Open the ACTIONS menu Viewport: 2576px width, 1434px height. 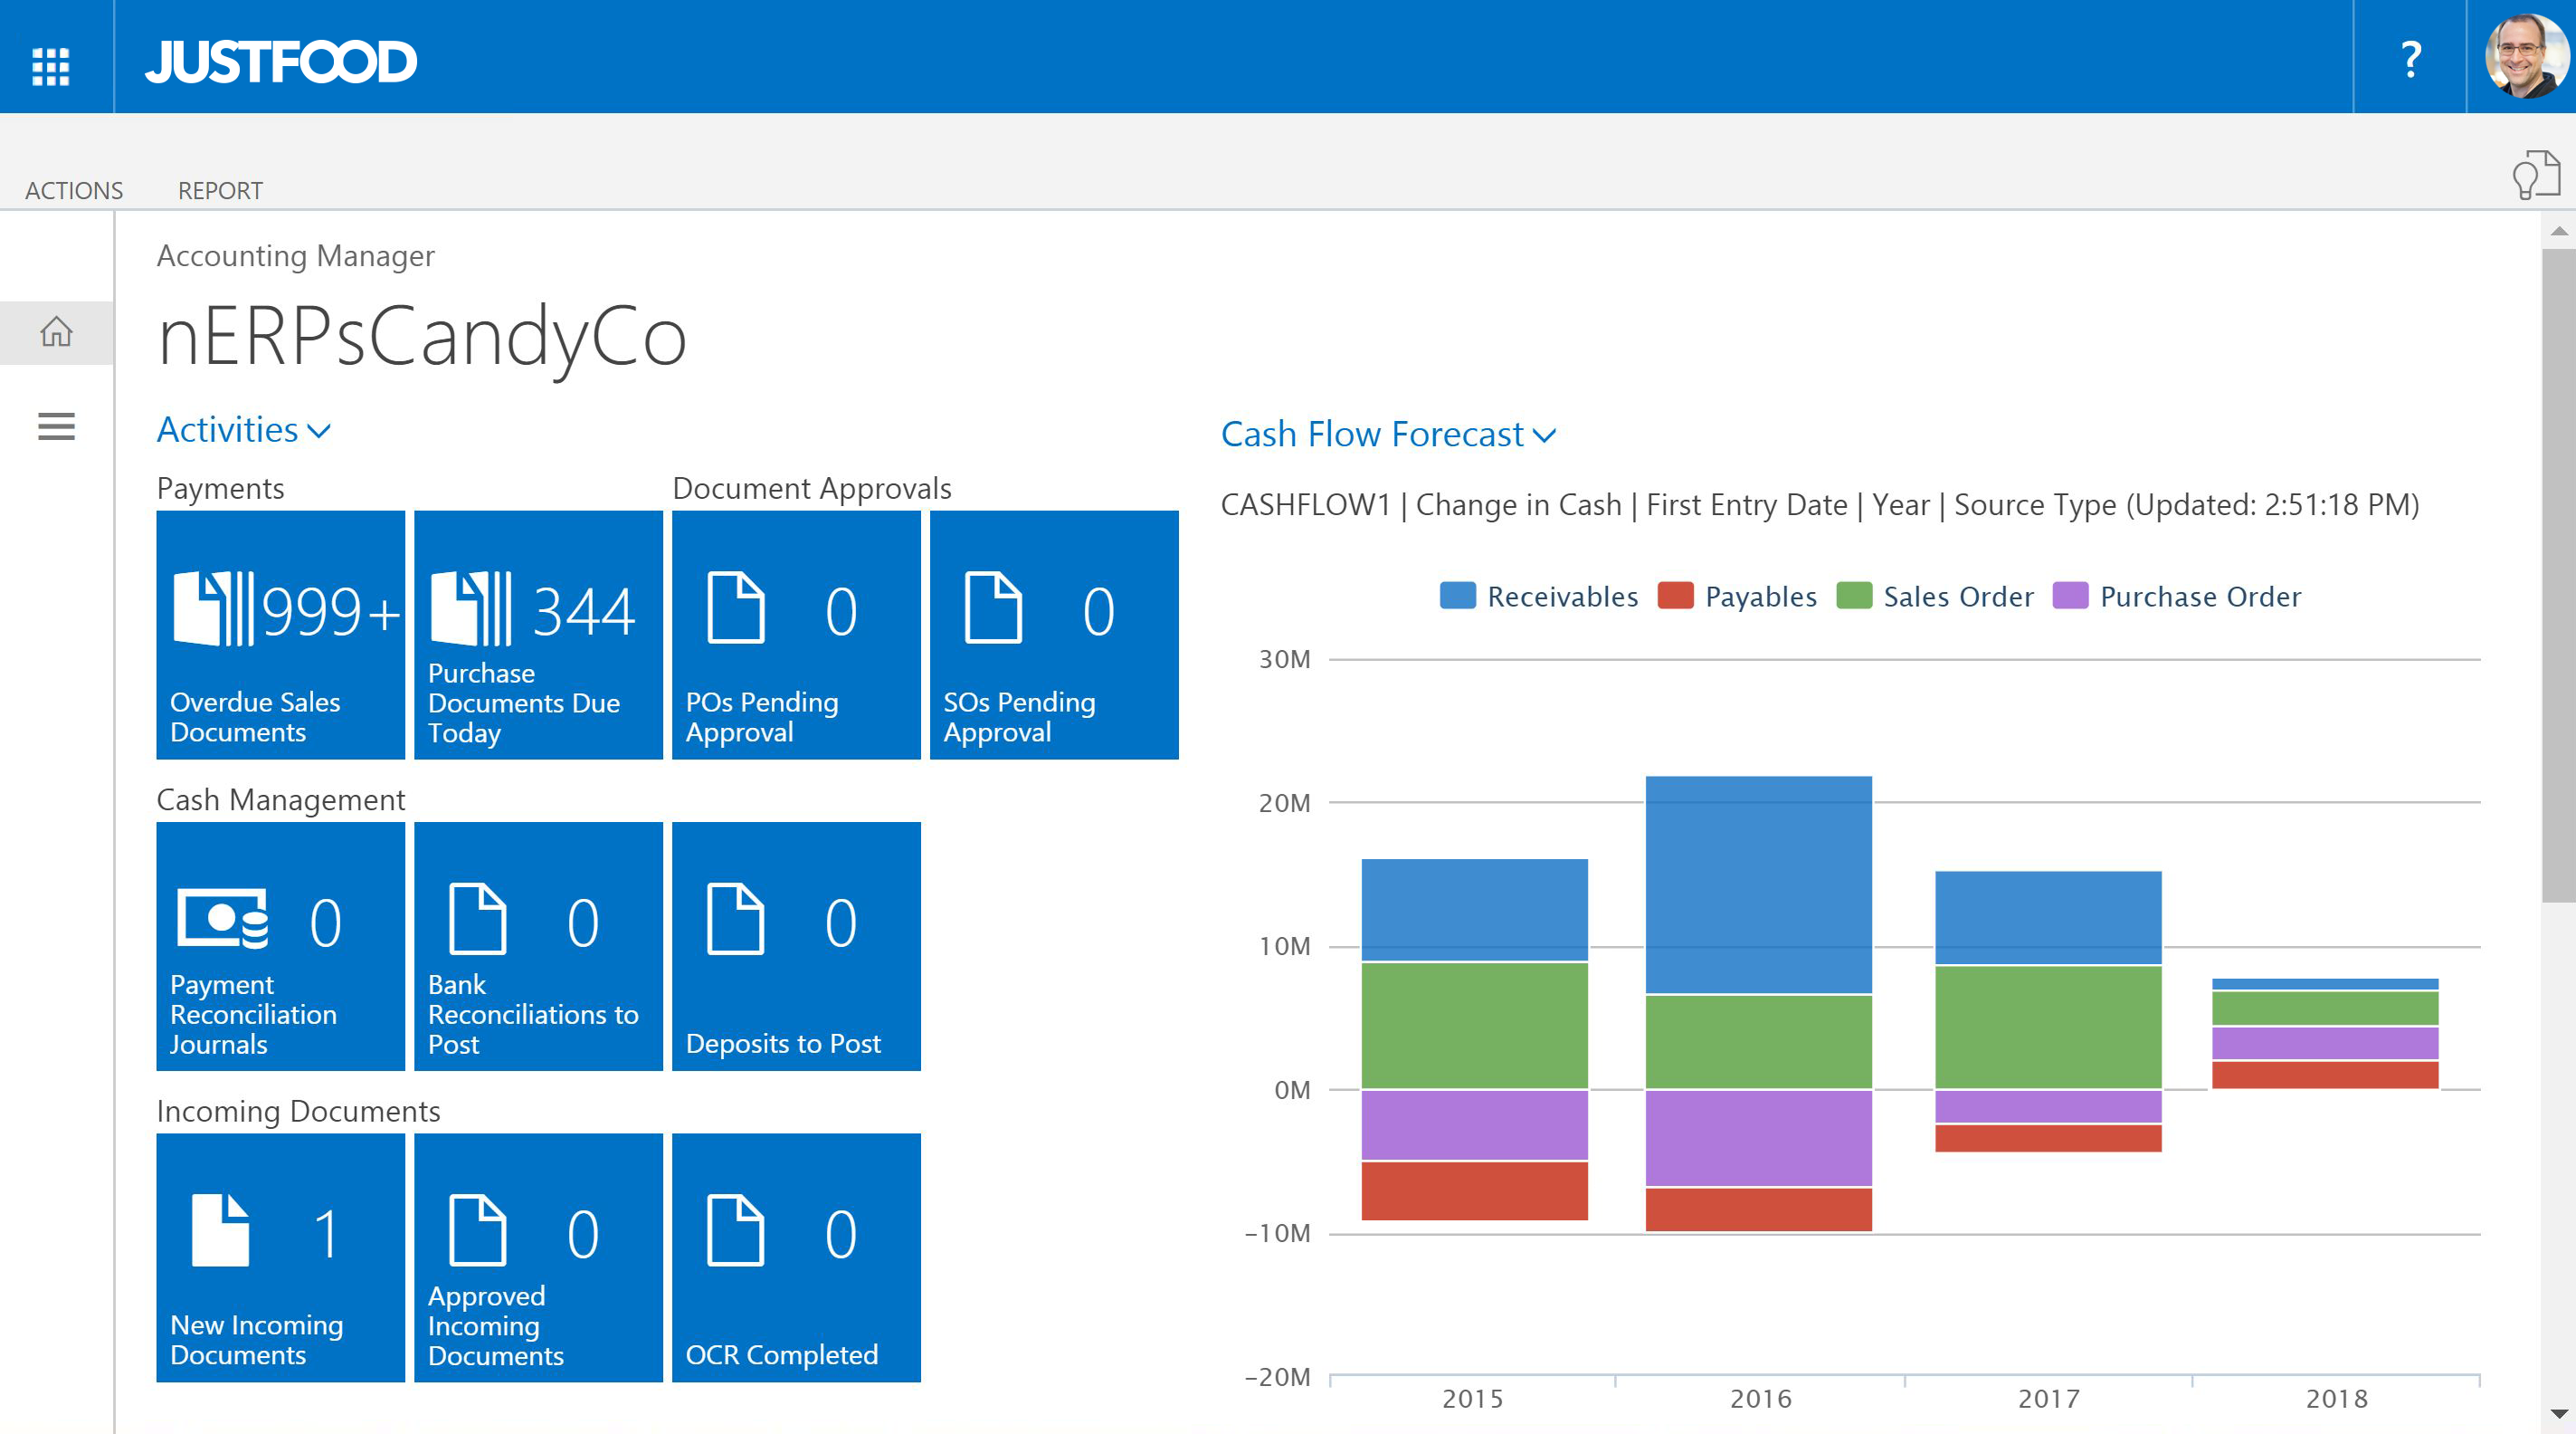75,190
